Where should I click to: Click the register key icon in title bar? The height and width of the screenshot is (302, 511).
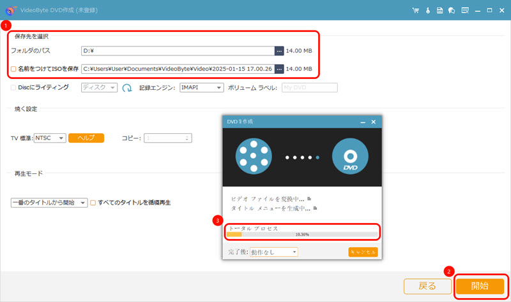428,10
